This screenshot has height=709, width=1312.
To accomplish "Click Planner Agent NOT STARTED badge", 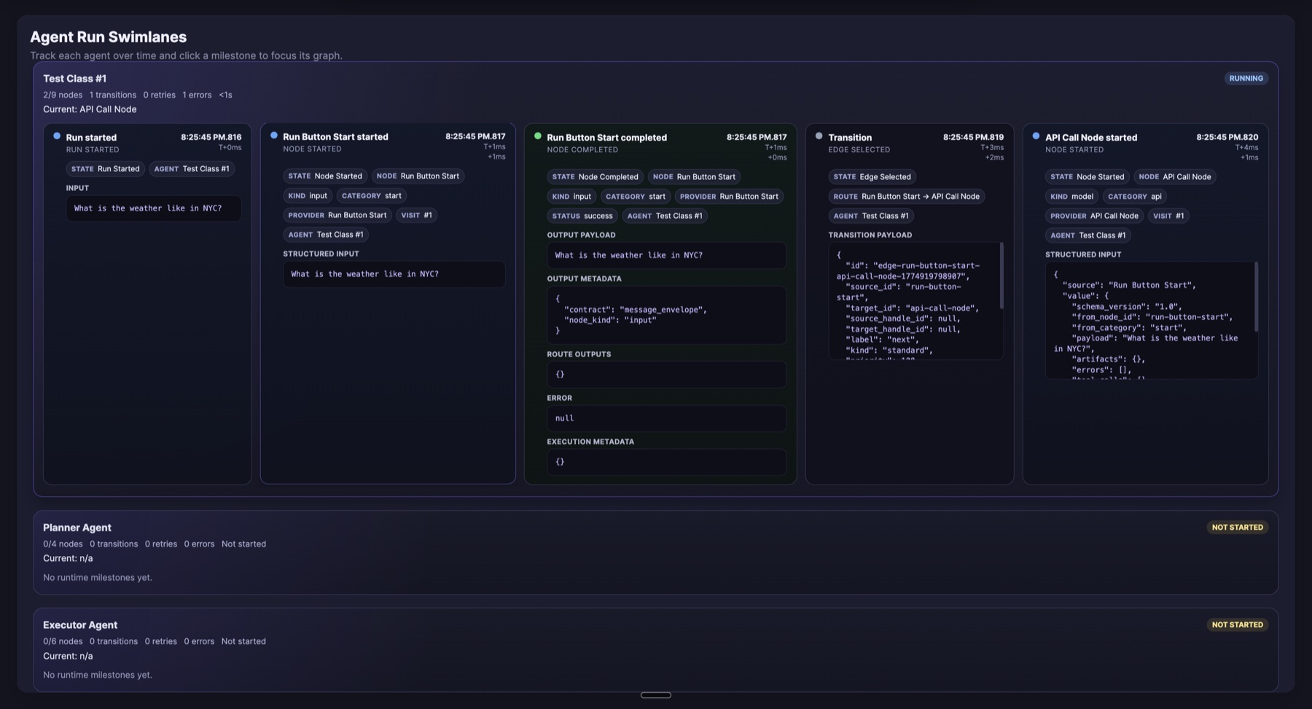I will click(x=1238, y=527).
